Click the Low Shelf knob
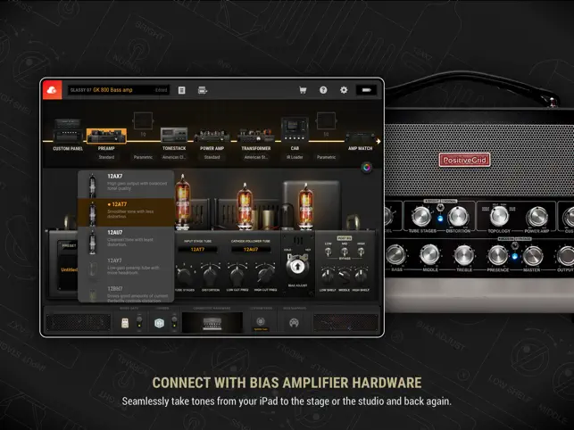 (x=328, y=276)
